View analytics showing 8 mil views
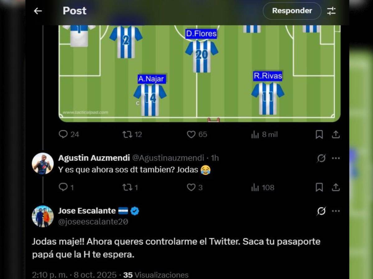This screenshot has width=373, height=279. pyautogui.click(x=264, y=135)
